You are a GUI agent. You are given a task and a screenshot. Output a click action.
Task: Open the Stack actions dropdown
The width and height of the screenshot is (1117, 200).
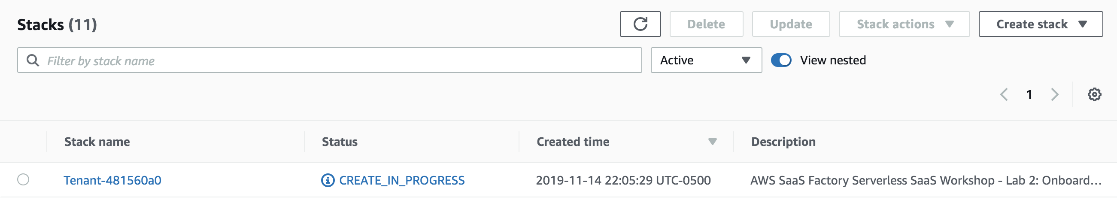(904, 24)
